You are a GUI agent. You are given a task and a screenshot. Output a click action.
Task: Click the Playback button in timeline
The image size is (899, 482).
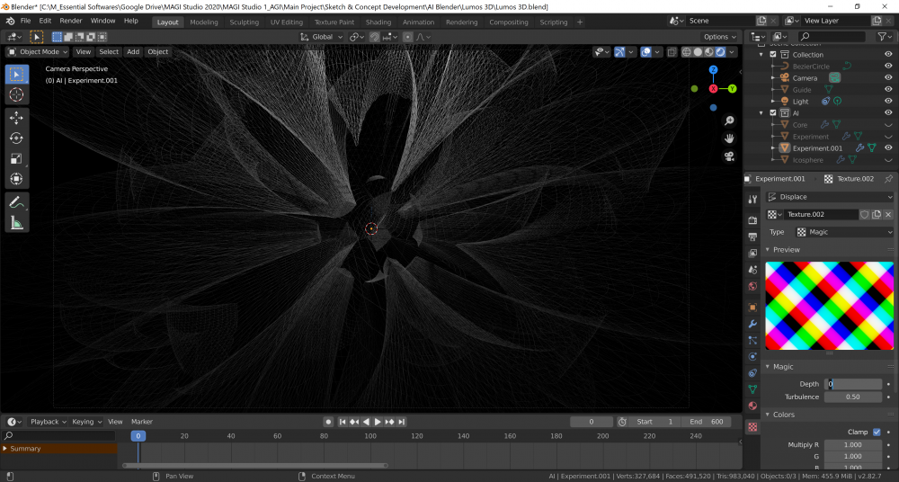click(45, 422)
